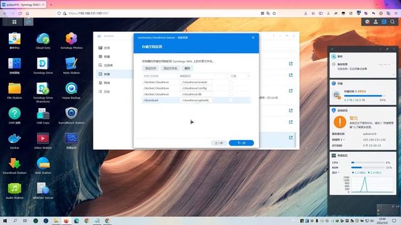401x225 pixels.
Task: Launch Cloud Sync desktop icon
Action: click(x=43, y=41)
